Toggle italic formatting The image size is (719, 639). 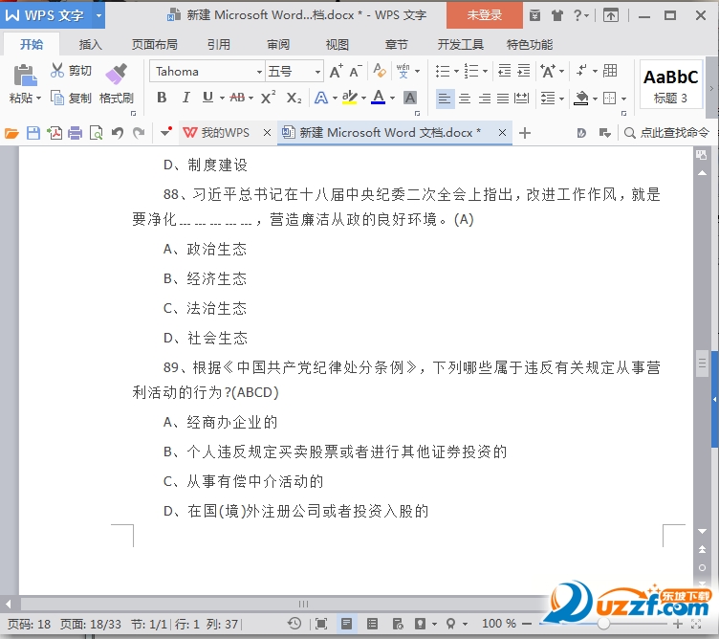coord(185,98)
